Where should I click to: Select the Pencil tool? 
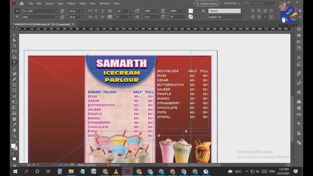coord(14,79)
